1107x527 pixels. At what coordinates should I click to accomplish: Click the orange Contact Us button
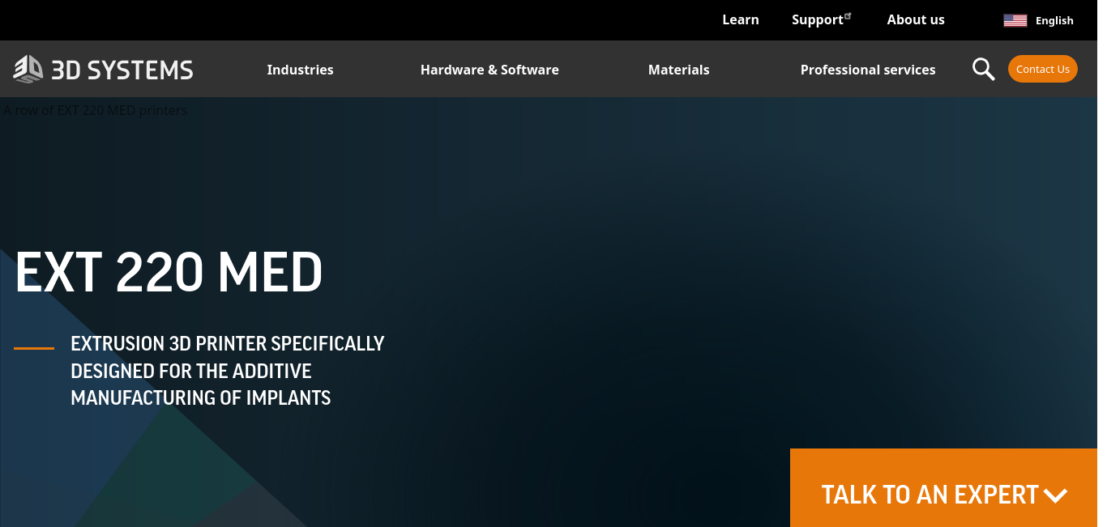coord(1043,69)
